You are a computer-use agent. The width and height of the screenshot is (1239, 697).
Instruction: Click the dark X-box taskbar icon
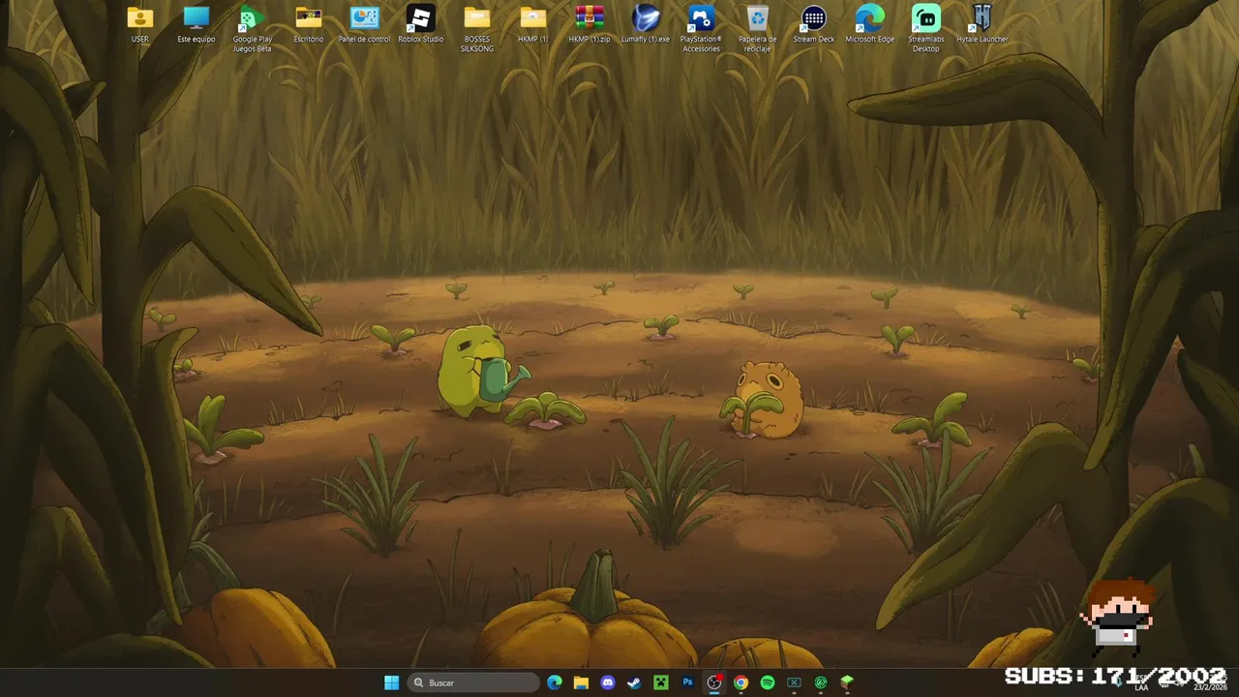click(794, 682)
